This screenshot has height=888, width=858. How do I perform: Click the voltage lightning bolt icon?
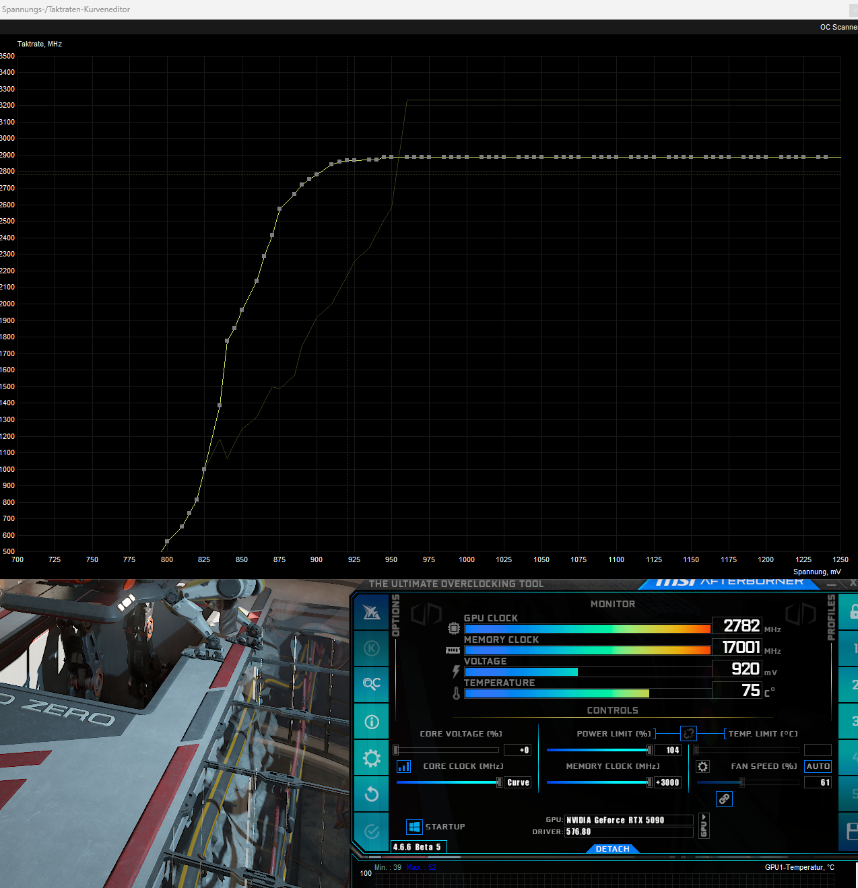pos(456,671)
